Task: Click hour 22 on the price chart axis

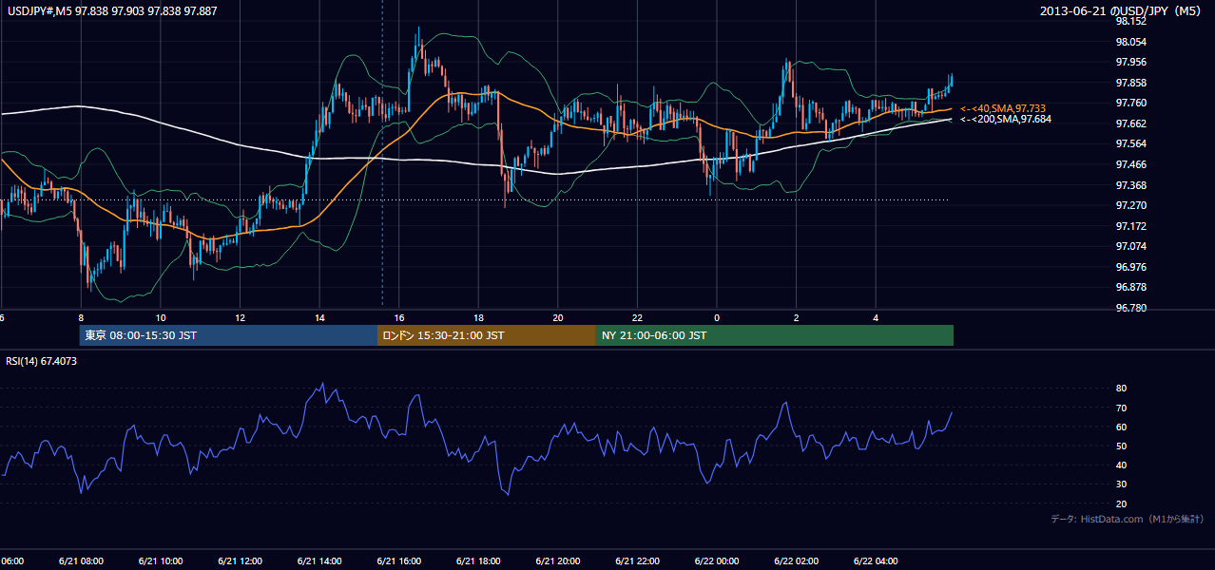Action: coord(637,317)
